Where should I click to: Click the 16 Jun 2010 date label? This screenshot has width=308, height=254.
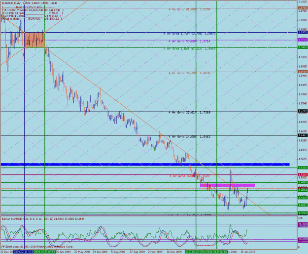(248, 252)
